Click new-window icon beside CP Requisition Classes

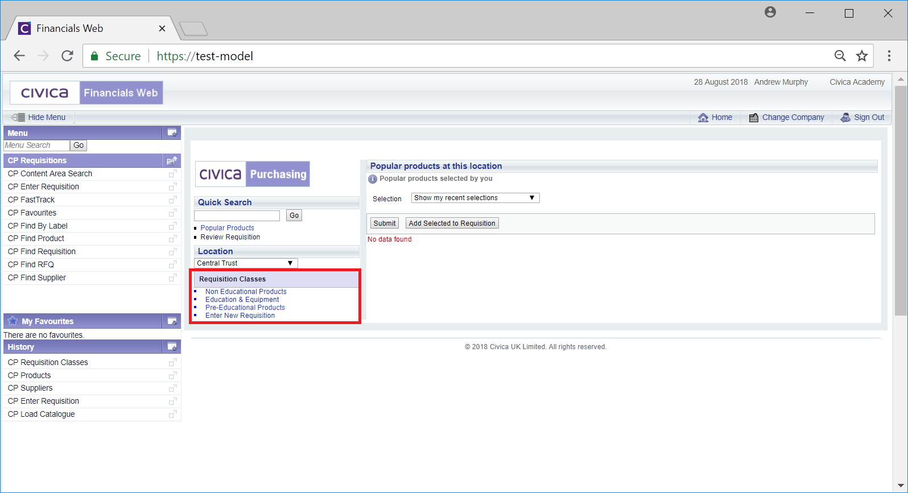pyautogui.click(x=172, y=362)
